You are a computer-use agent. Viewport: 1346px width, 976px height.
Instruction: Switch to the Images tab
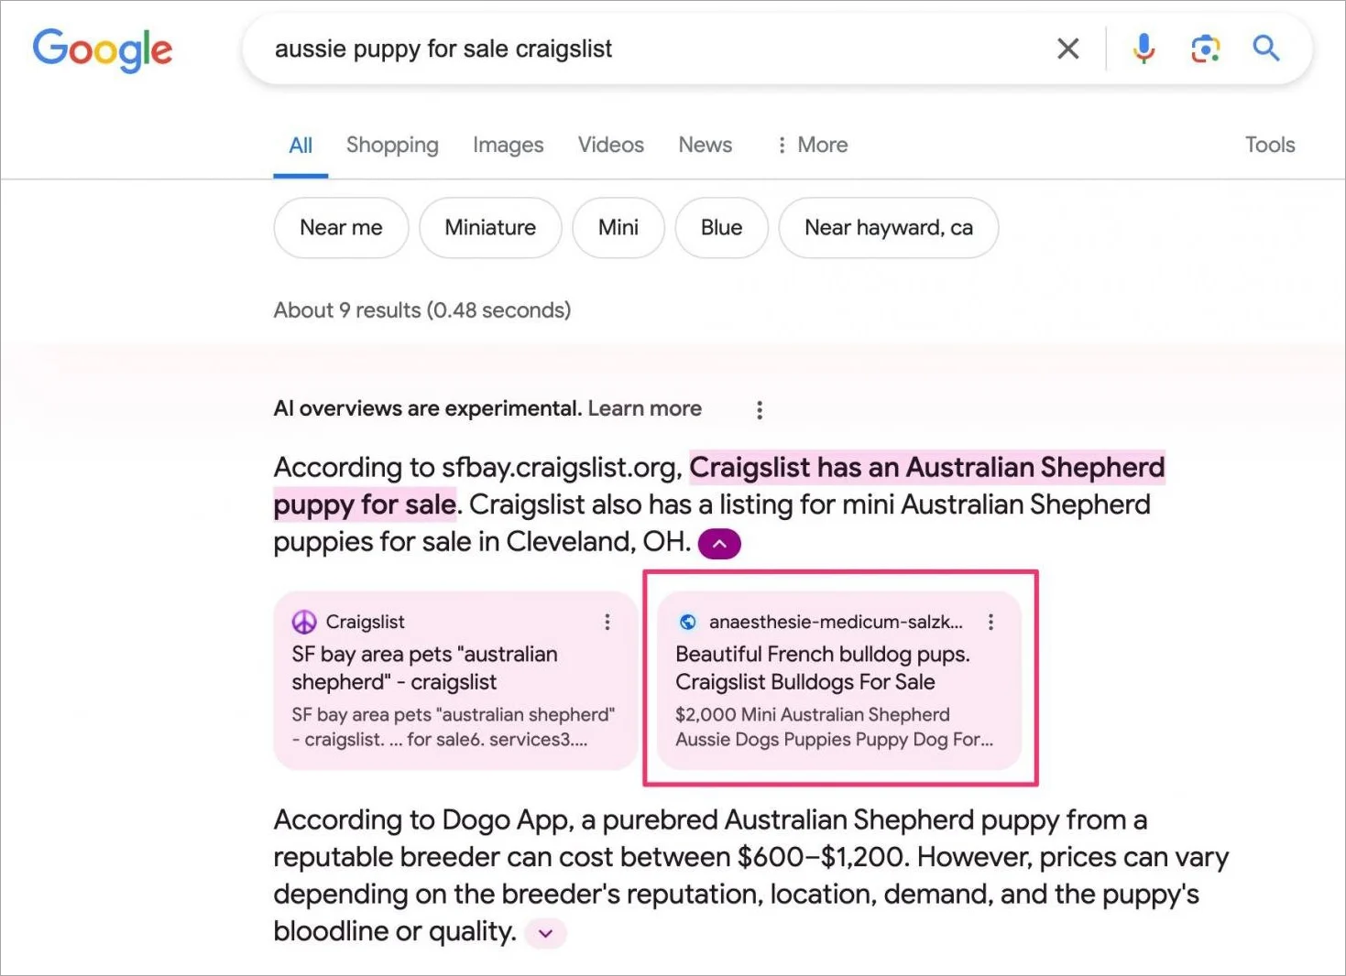(508, 145)
